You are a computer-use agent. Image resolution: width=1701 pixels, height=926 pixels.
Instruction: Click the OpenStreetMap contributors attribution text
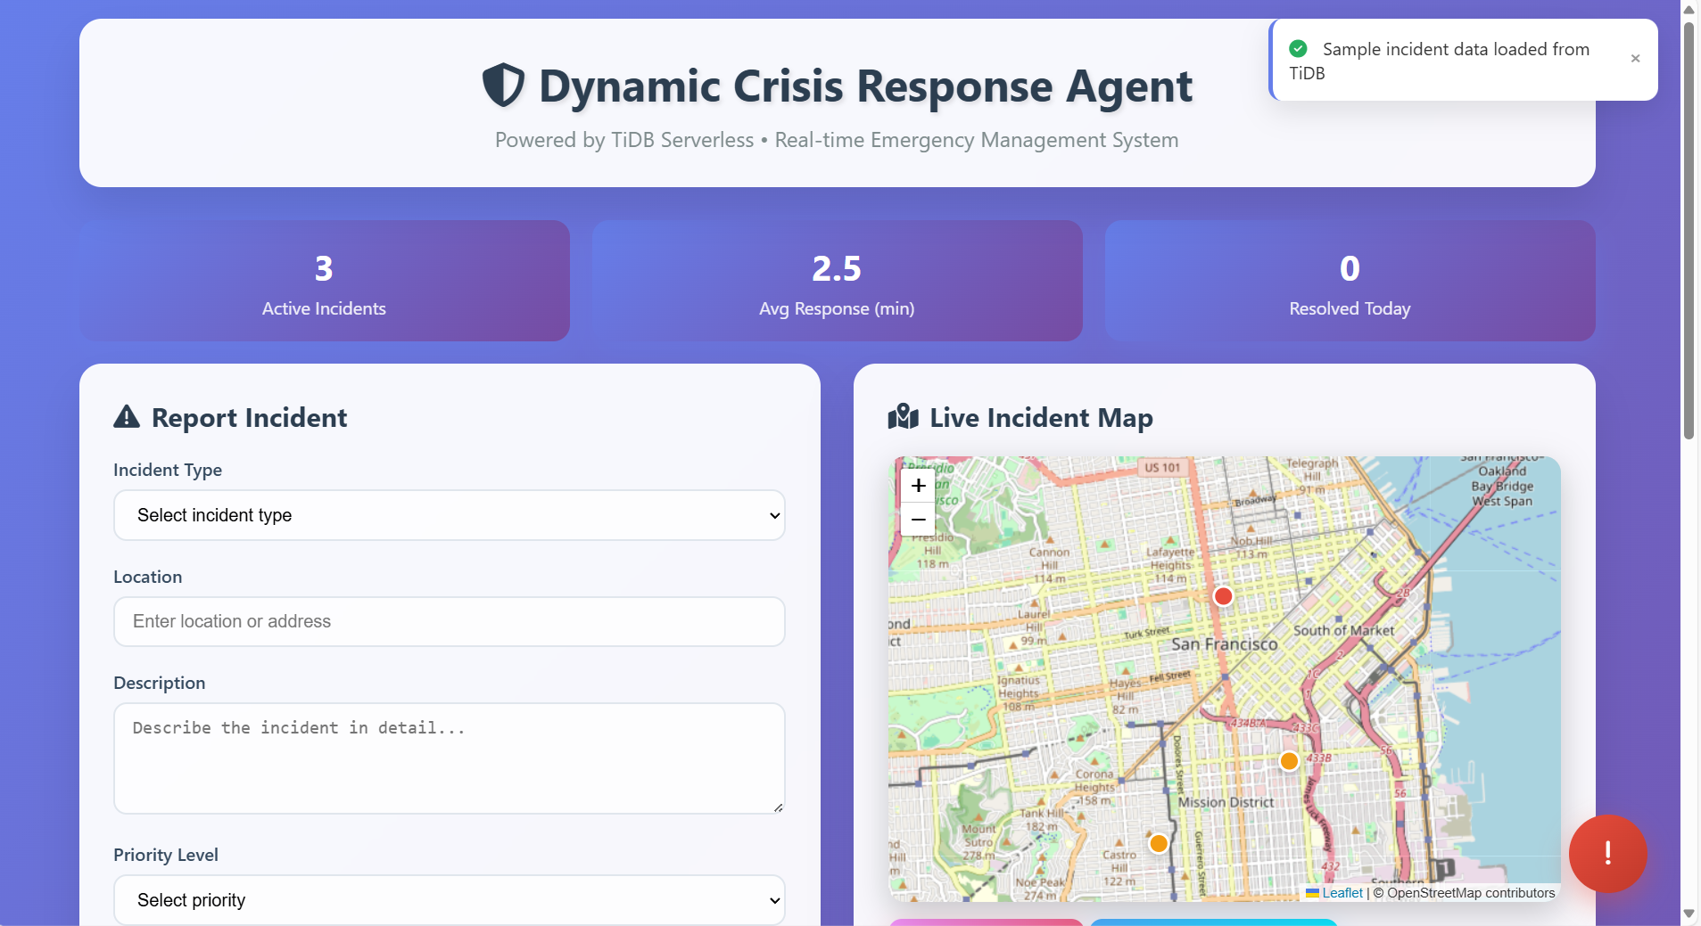tap(1464, 893)
